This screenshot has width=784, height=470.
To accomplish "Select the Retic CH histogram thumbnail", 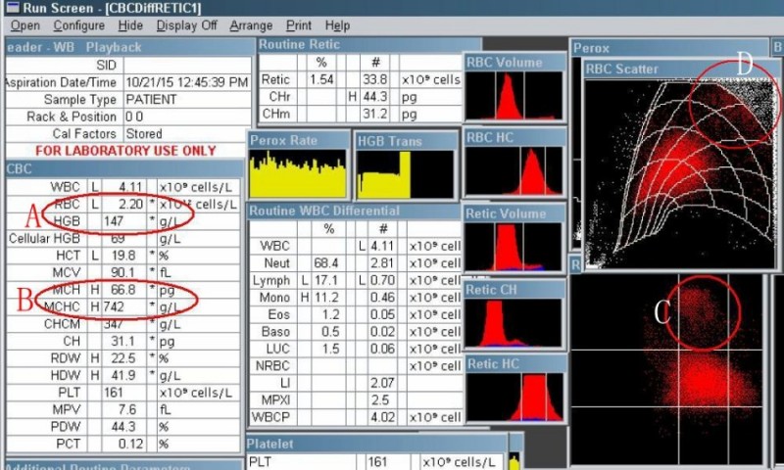I will (x=514, y=323).
